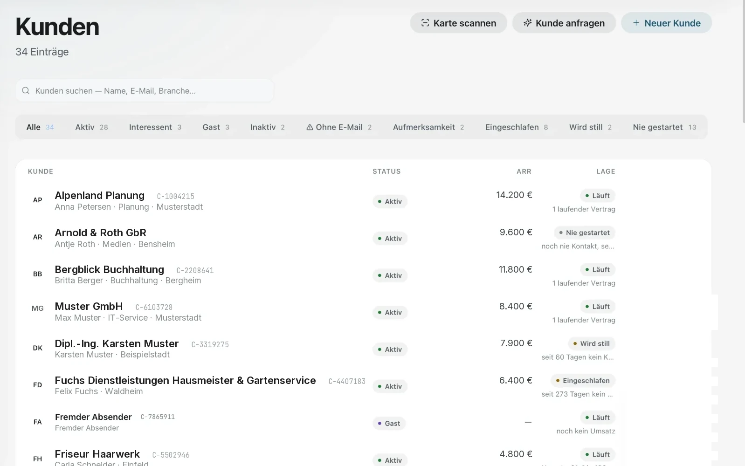Click the ARR column header
Screen dimensions: 745x466
click(x=524, y=171)
